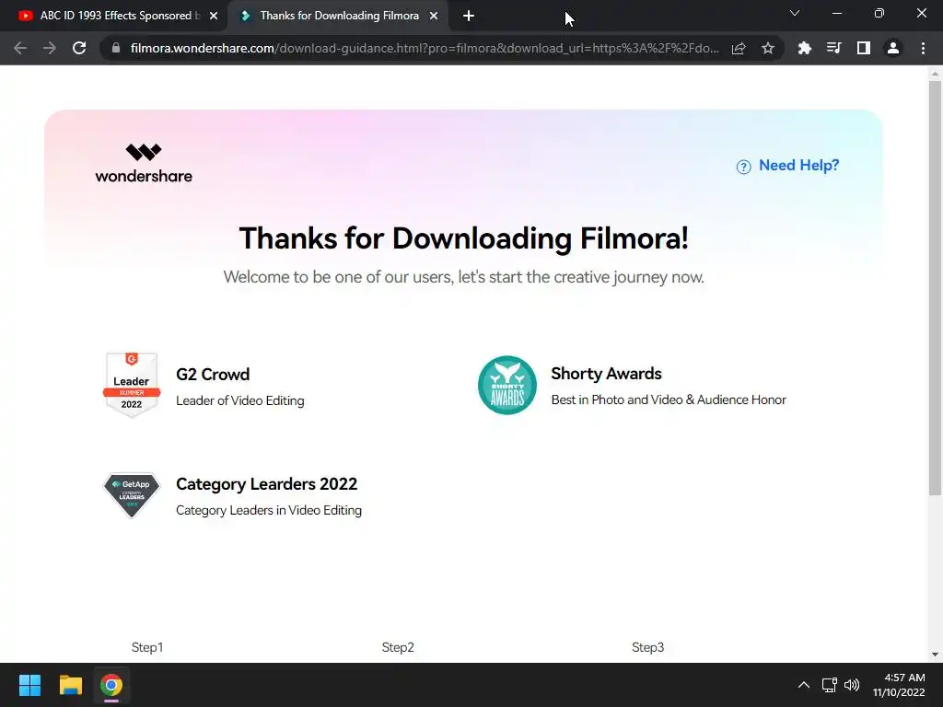Bookmark this page with the star icon
Viewport: 943px width, 707px height.
pos(768,48)
